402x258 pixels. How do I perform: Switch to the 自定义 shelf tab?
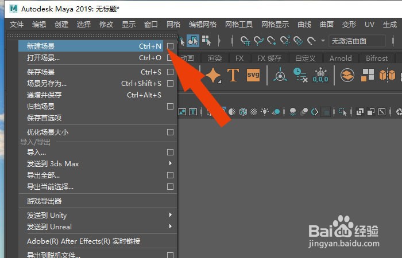pos(305,58)
